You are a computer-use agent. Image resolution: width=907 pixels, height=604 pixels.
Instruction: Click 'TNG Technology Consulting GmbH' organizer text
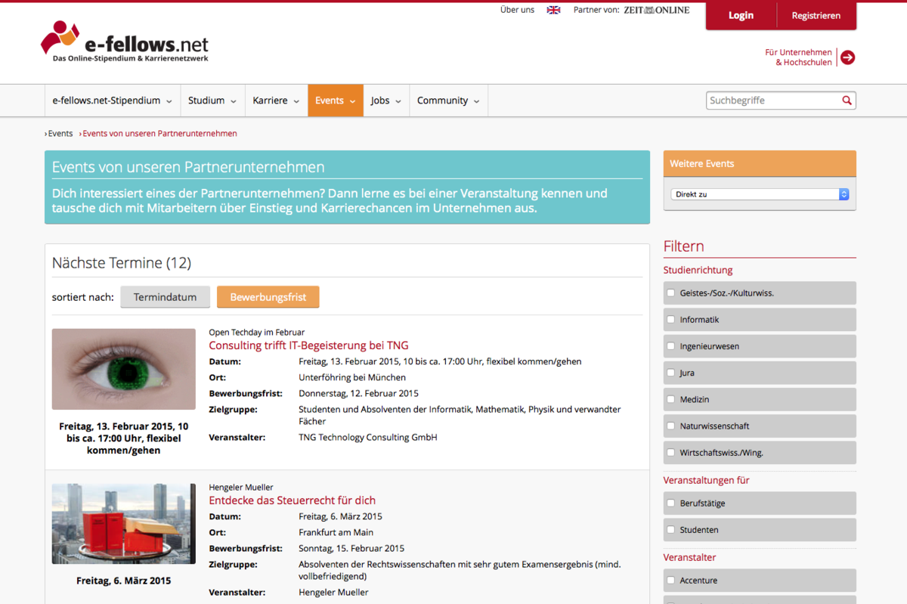[x=368, y=437]
